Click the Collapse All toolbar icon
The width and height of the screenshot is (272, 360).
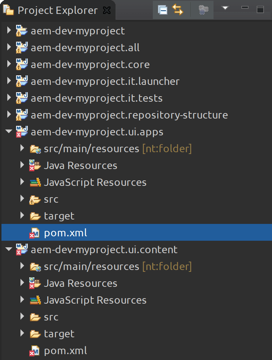163,10
